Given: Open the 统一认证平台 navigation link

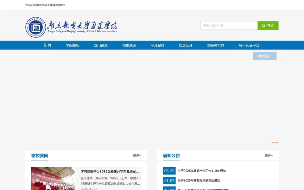Looking at the screenshot, I should tap(249, 45).
